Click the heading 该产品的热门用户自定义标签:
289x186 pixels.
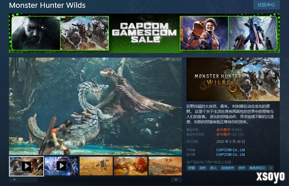tap(209, 162)
